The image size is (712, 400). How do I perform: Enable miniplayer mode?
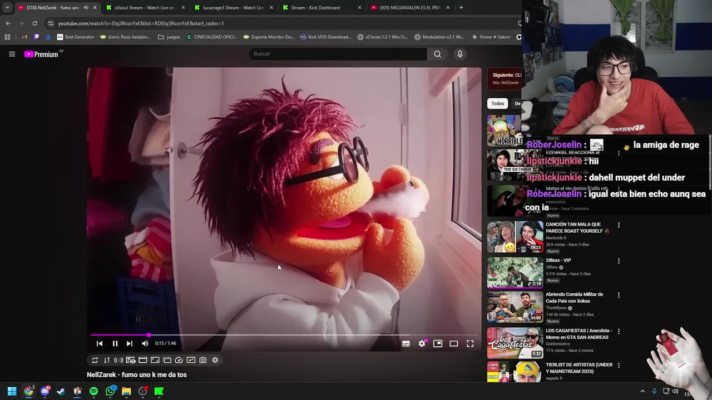tap(438, 344)
